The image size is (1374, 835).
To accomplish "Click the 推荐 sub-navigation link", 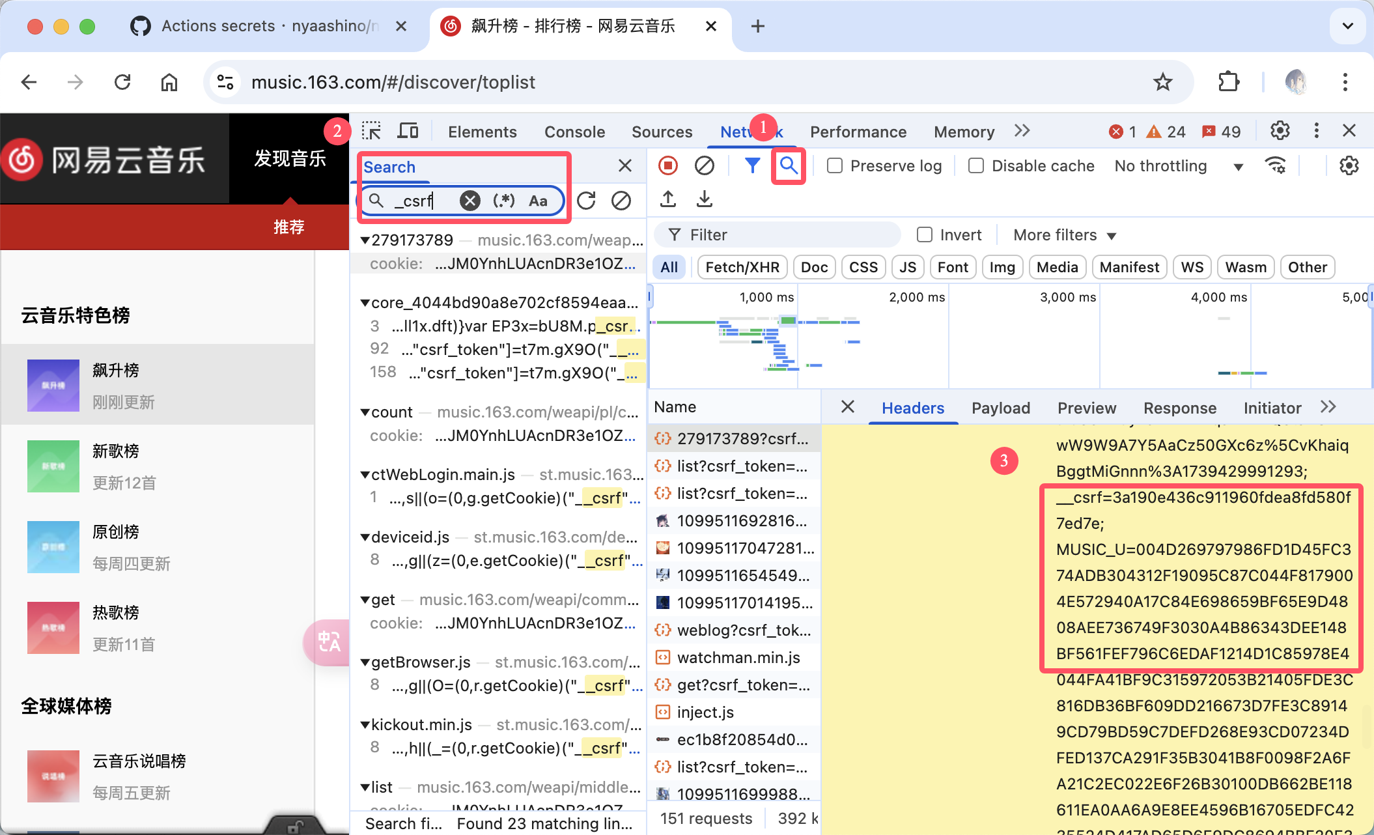I will click(x=289, y=227).
